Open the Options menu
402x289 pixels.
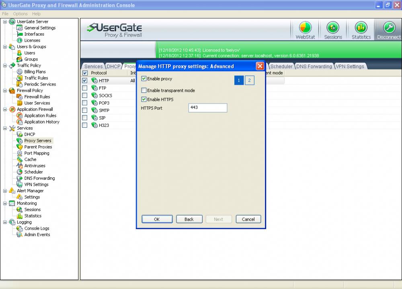click(20, 13)
